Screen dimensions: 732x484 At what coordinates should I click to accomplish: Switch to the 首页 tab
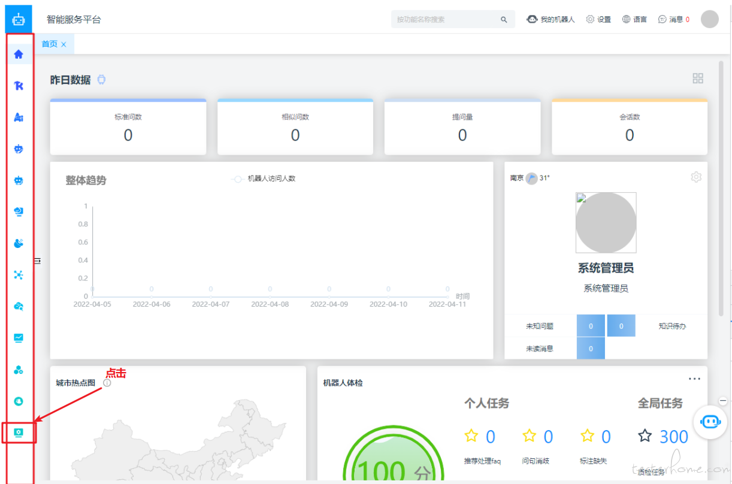(50, 44)
